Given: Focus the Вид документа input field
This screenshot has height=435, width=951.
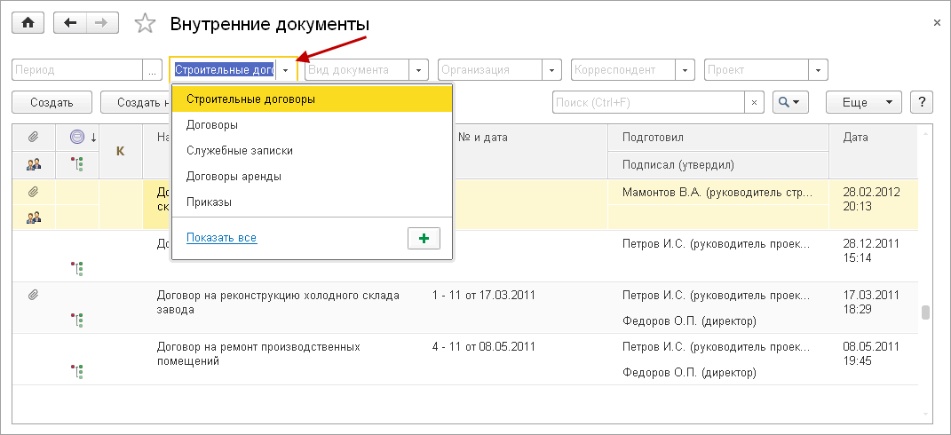Looking at the screenshot, I should (357, 70).
